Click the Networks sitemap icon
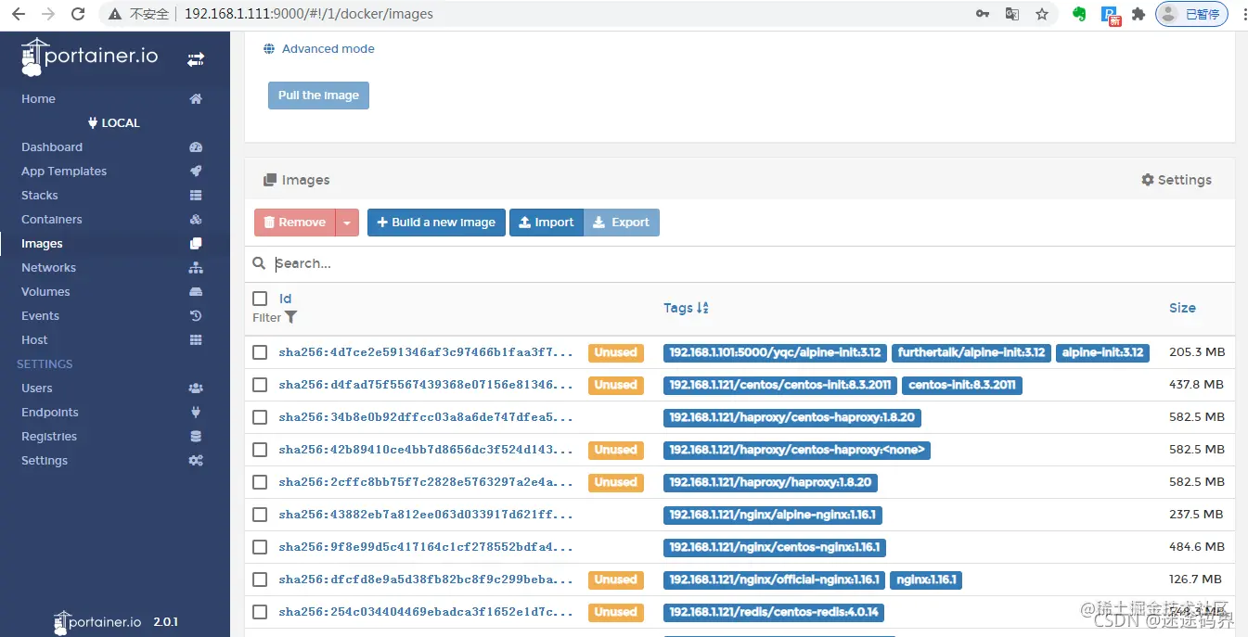The width and height of the screenshot is (1248, 637). coord(196,268)
